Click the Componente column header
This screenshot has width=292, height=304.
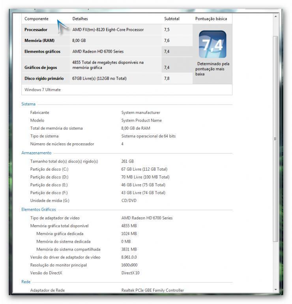[x=36, y=19]
